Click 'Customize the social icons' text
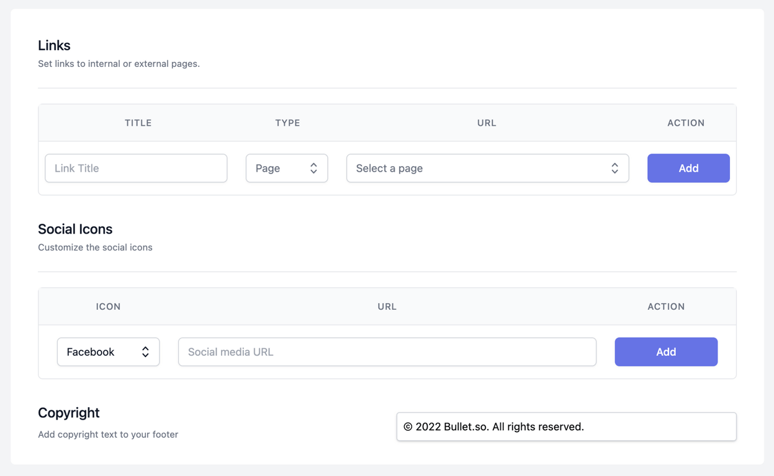The width and height of the screenshot is (774, 476). (x=95, y=247)
